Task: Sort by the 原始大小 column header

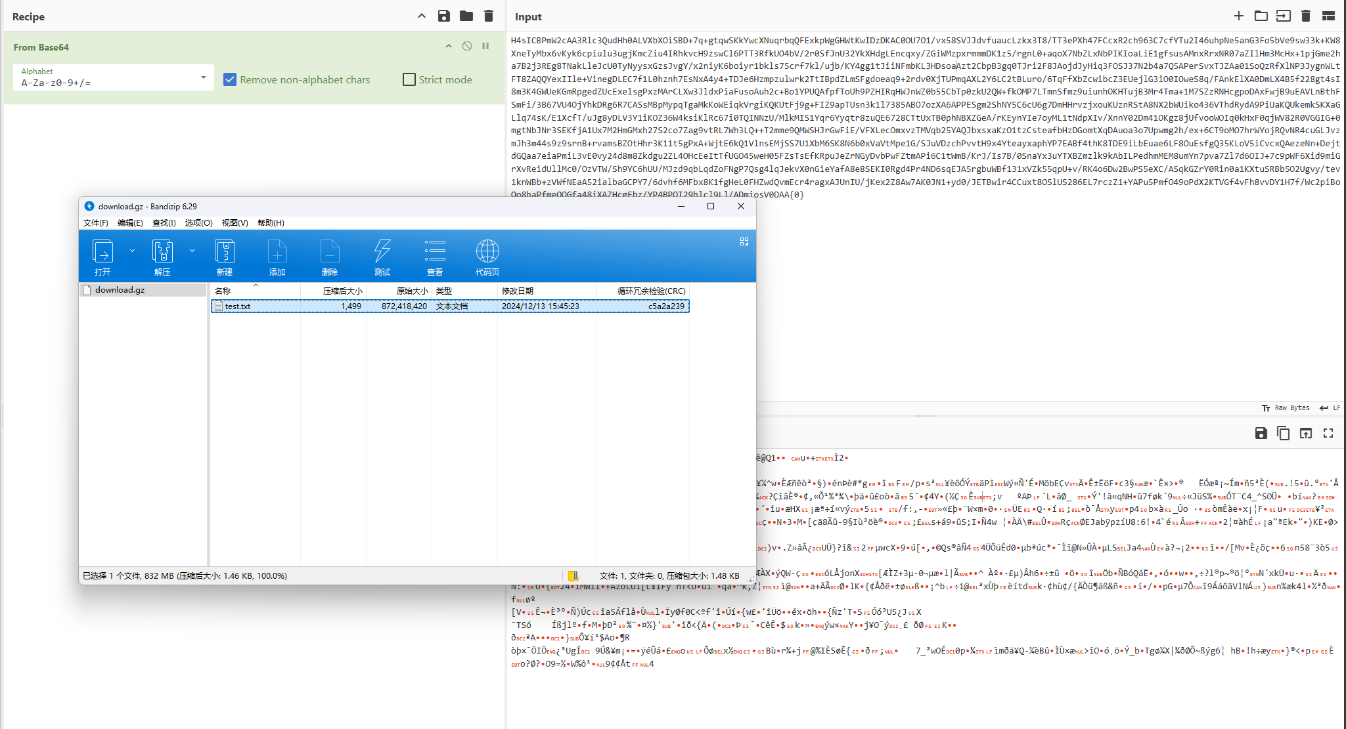Action: [x=412, y=291]
